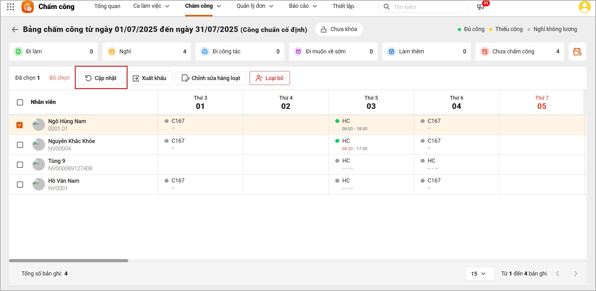This screenshot has width=596, height=291.
Task: Click the back arrow beside the timesheet title
Action: coord(15,29)
